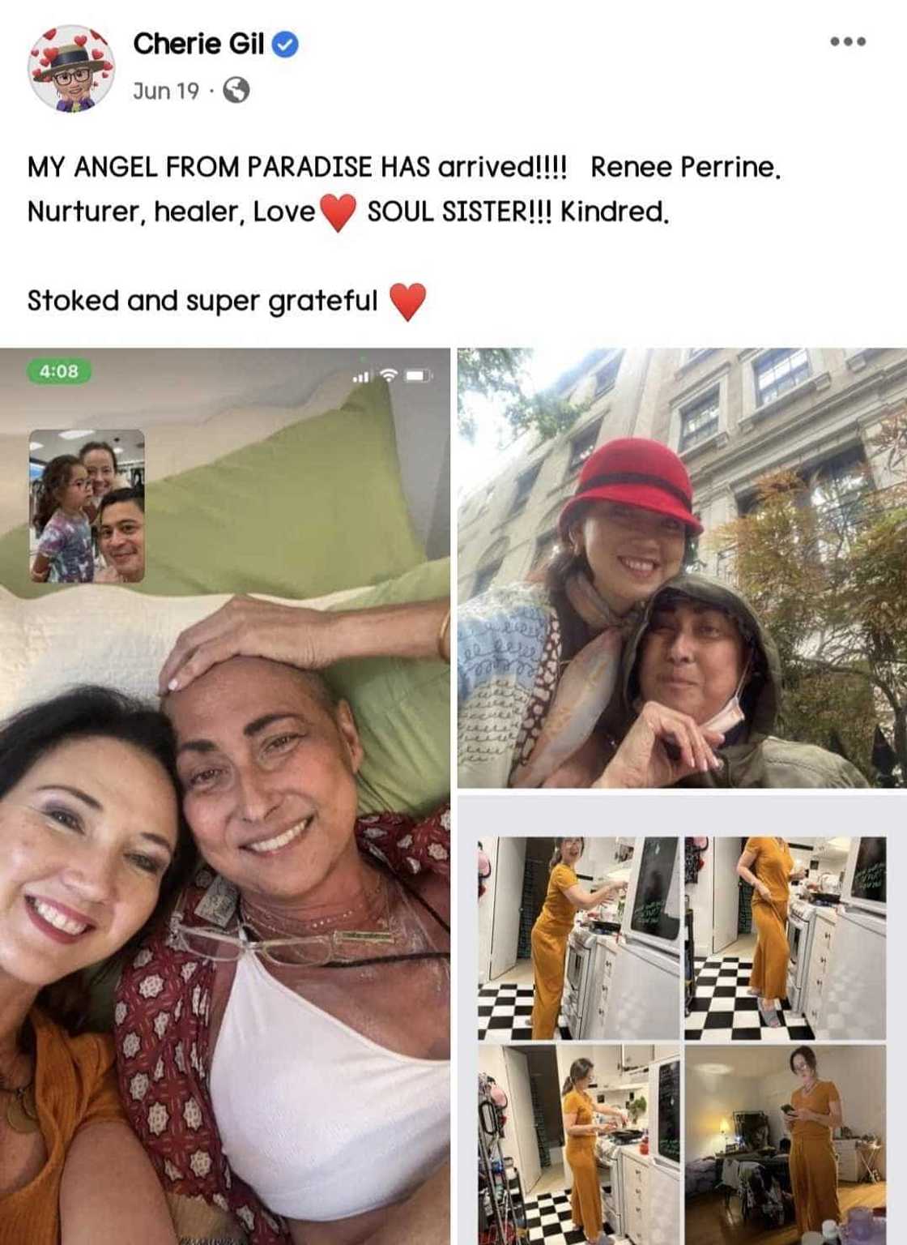Open the red hat outdoor photo

(x=682, y=567)
